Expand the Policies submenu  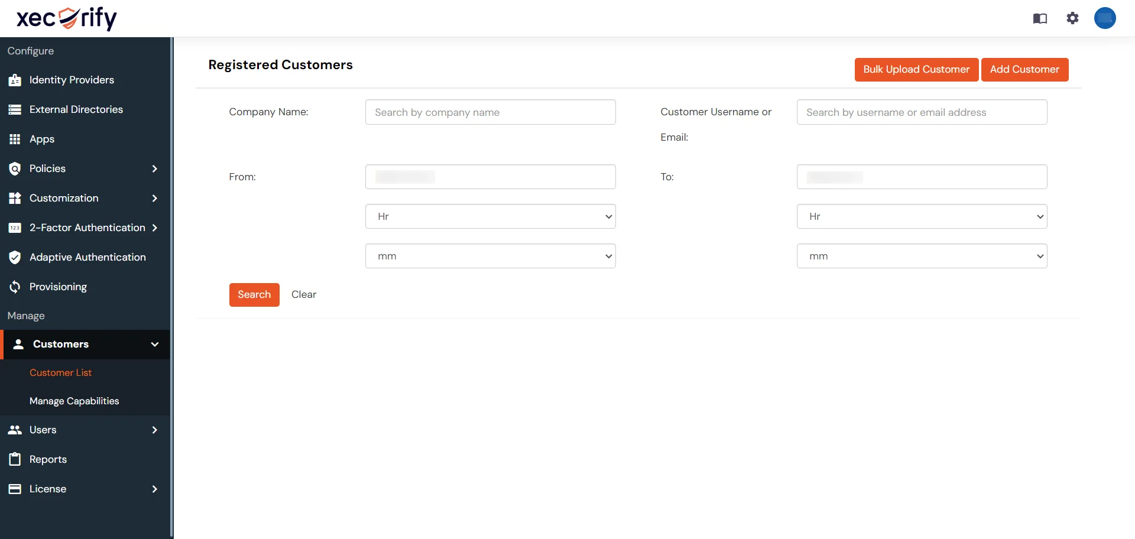pos(154,168)
